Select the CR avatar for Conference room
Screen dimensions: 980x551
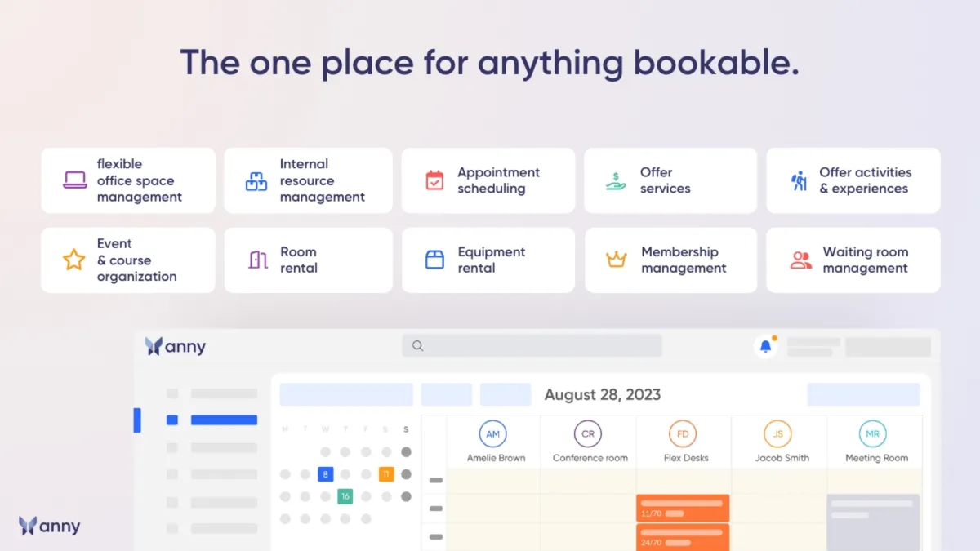pyautogui.click(x=588, y=434)
